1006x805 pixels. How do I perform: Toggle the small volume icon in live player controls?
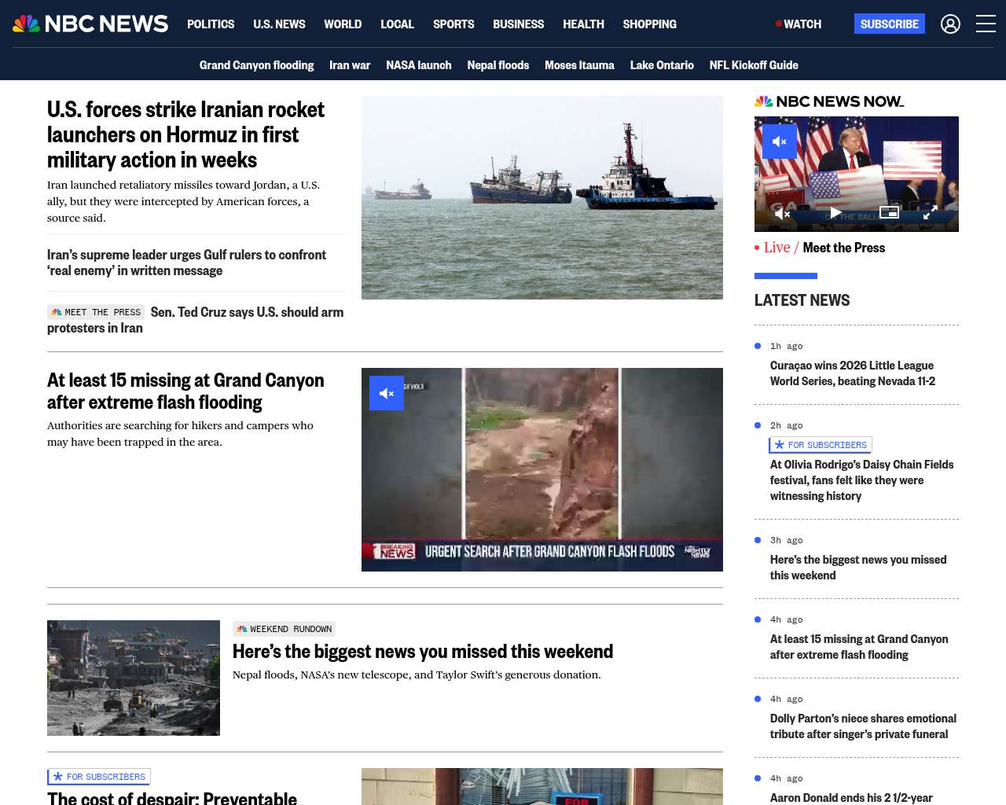click(782, 213)
